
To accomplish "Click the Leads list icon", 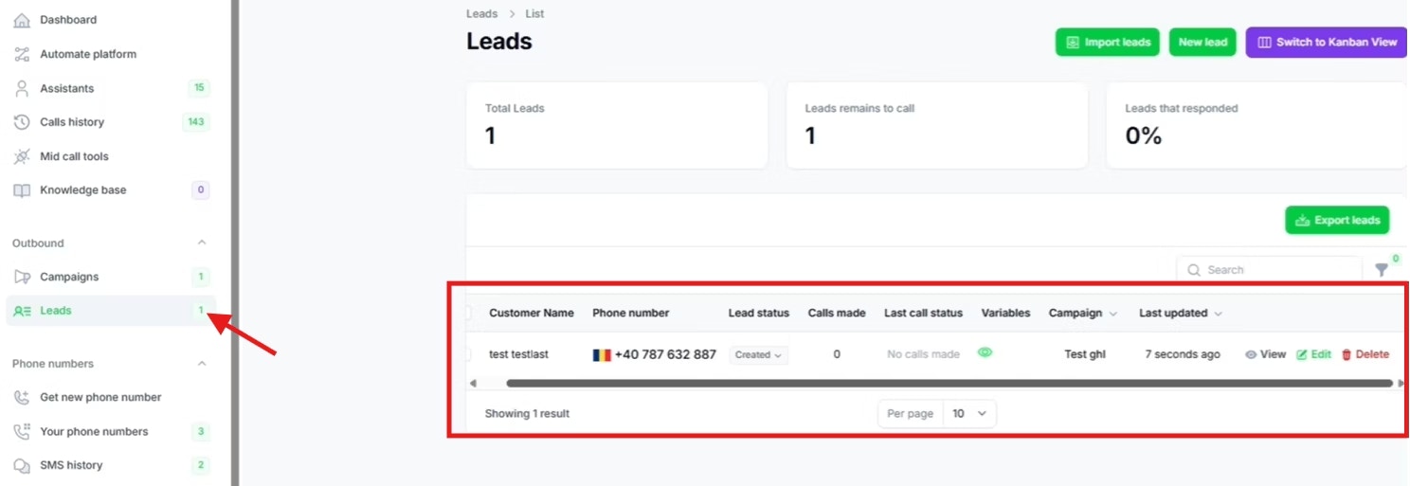I will pos(23,311).
